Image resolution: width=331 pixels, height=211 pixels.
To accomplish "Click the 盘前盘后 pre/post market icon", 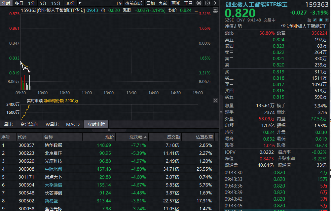I will coord(134,3).
